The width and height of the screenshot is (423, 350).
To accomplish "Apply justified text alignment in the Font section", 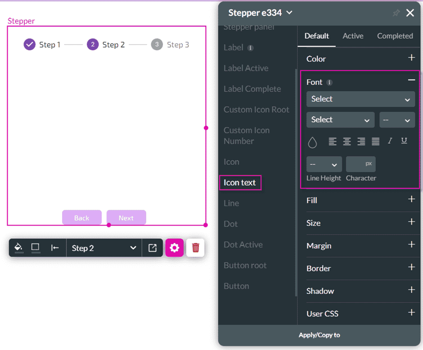I will pos(375,142).
